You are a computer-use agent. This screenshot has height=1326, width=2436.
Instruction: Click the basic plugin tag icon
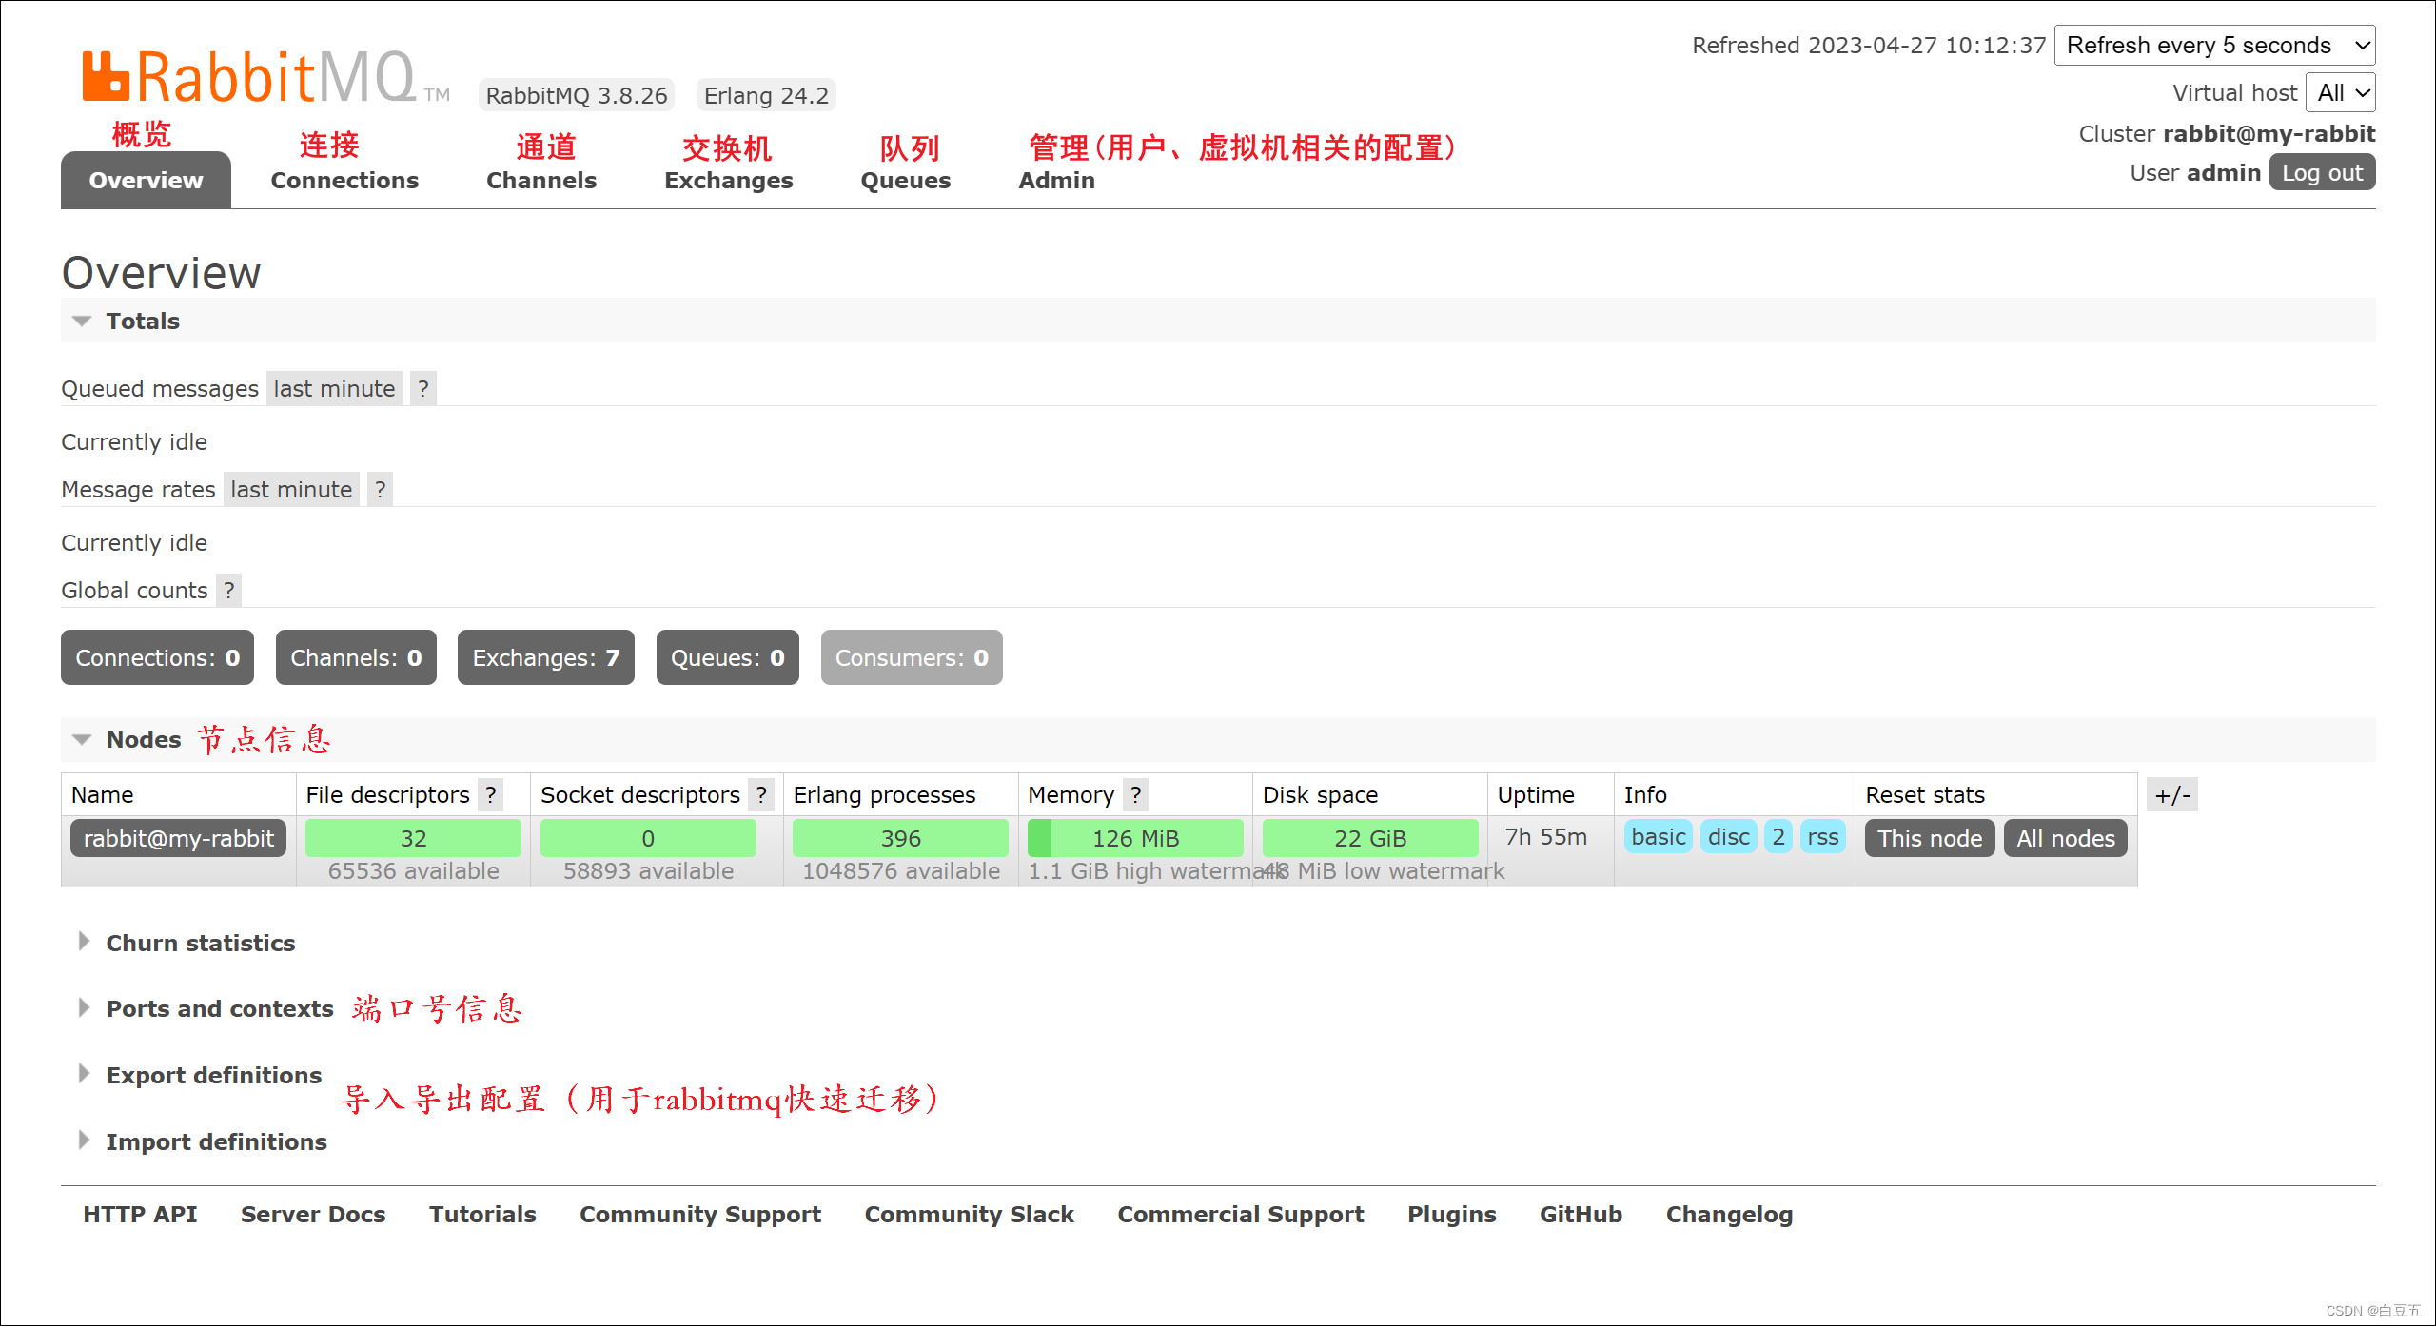click(x=1659, y=838)
